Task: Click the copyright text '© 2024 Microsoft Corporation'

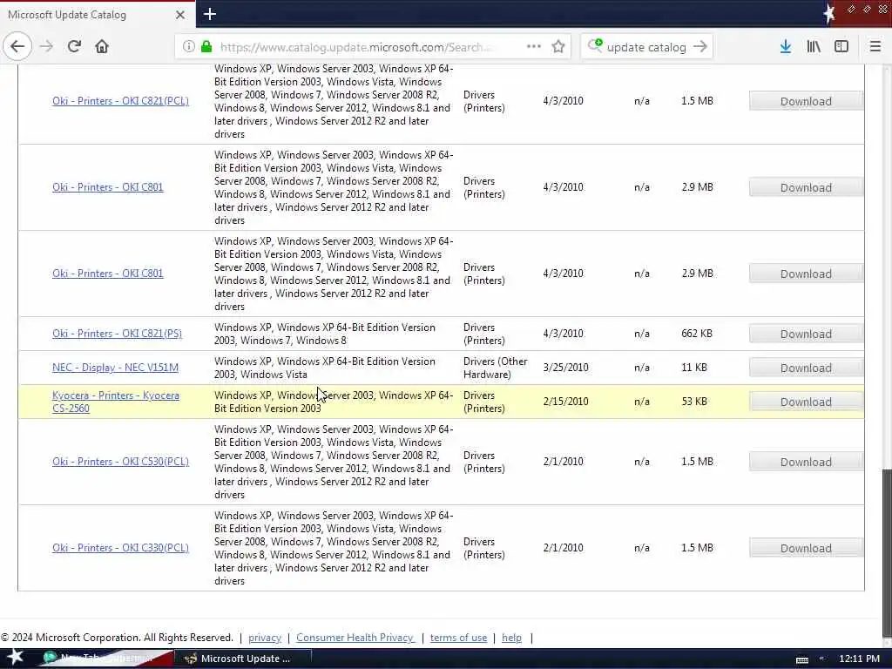Action: coord(71,638)
